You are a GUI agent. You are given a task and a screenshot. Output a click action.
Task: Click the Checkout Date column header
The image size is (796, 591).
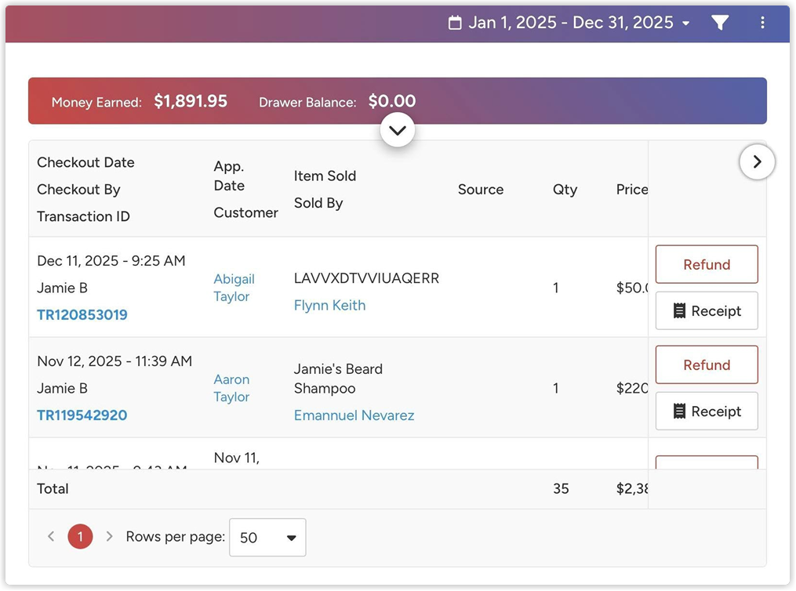pyautogui.click(x=85, y=162)
